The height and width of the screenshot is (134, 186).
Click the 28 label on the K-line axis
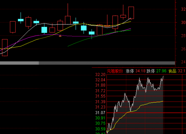[x=183, y=36]
